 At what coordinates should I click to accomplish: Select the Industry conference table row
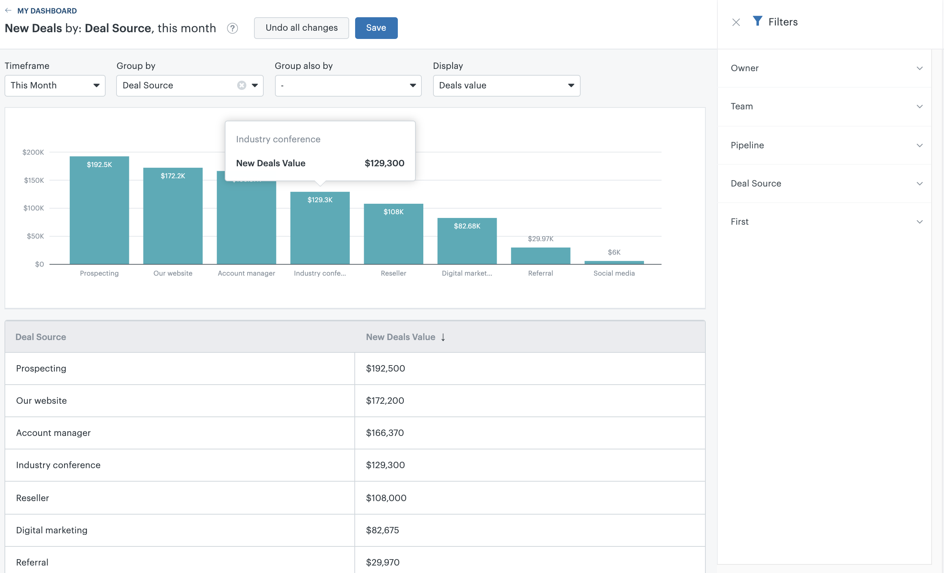pyautogui.click(x=355, y=465)
